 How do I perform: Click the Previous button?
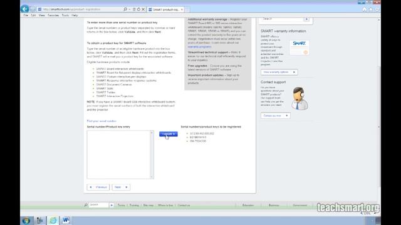coord(98,187)
